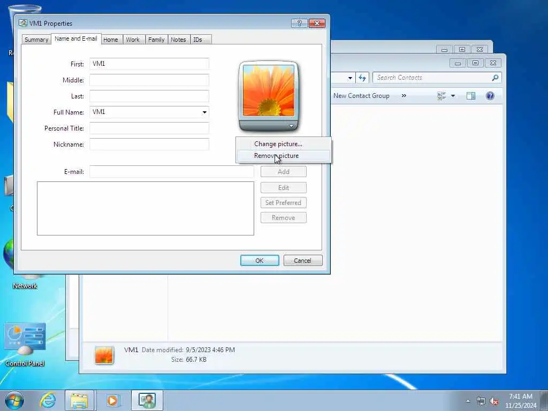The image size is (548, 411).
Task: Click the help question-mark button in the title bar
Action: click(299, 24)
